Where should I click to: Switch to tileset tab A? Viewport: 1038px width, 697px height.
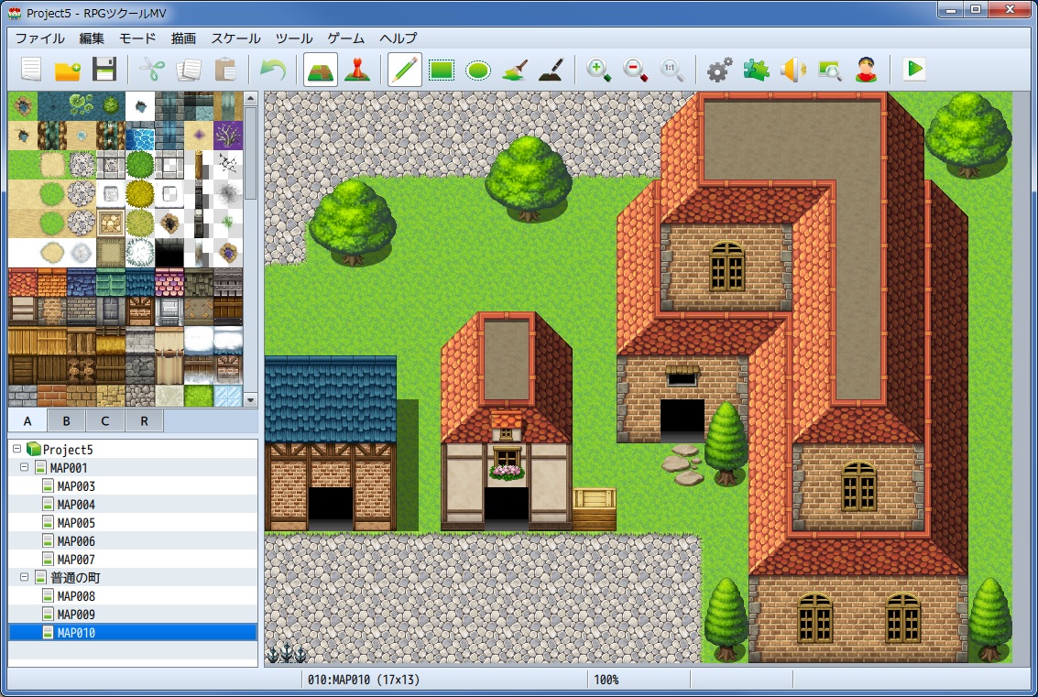(27, 421)
